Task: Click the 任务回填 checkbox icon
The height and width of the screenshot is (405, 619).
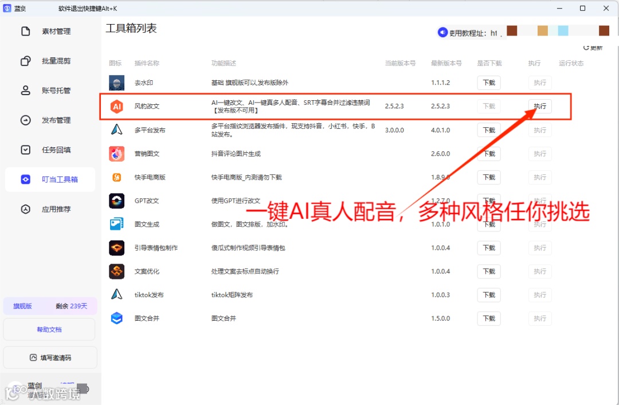Action: pyautogui.click(x=26, y=150)
